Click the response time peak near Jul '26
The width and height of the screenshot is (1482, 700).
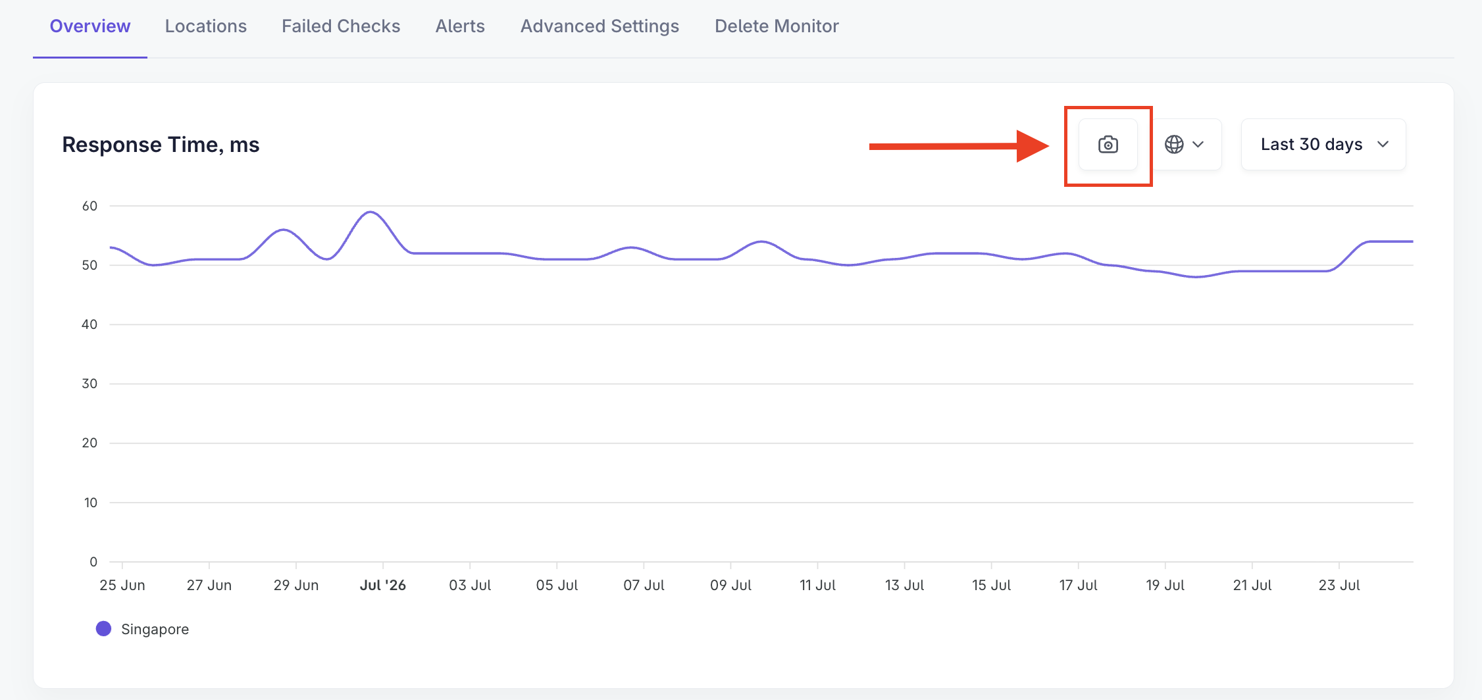[371, 212]
